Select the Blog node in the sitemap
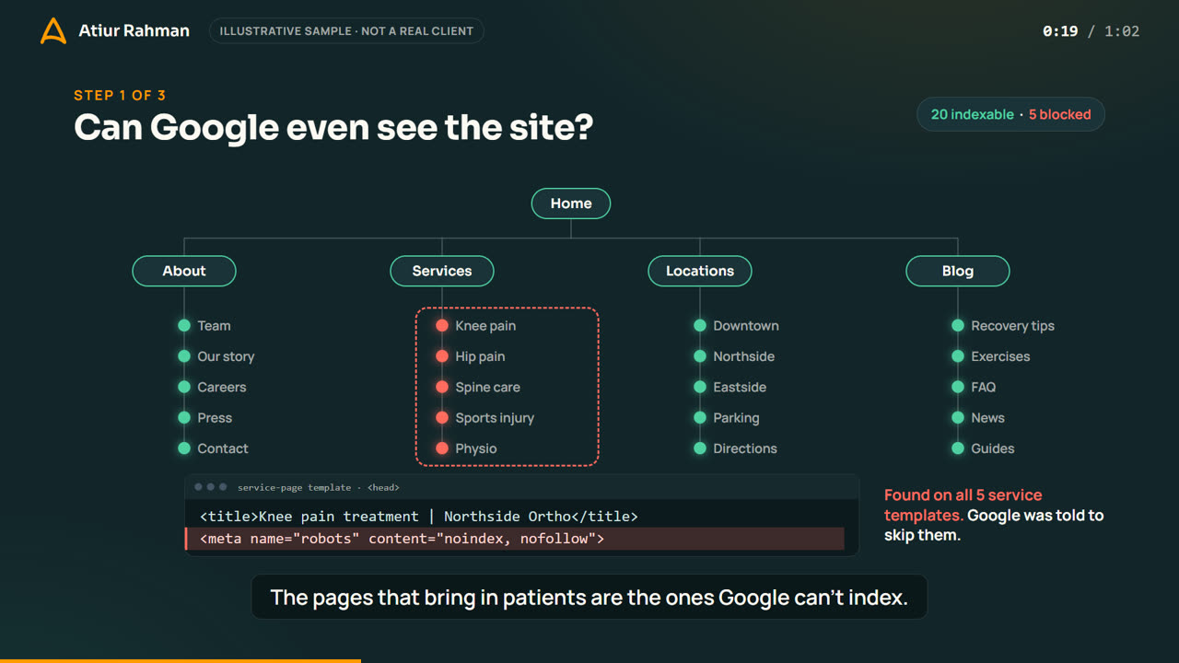 point(958,271)
